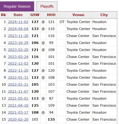
Task: Click the 2023-11-20 date link
Action: pos(18,36)
